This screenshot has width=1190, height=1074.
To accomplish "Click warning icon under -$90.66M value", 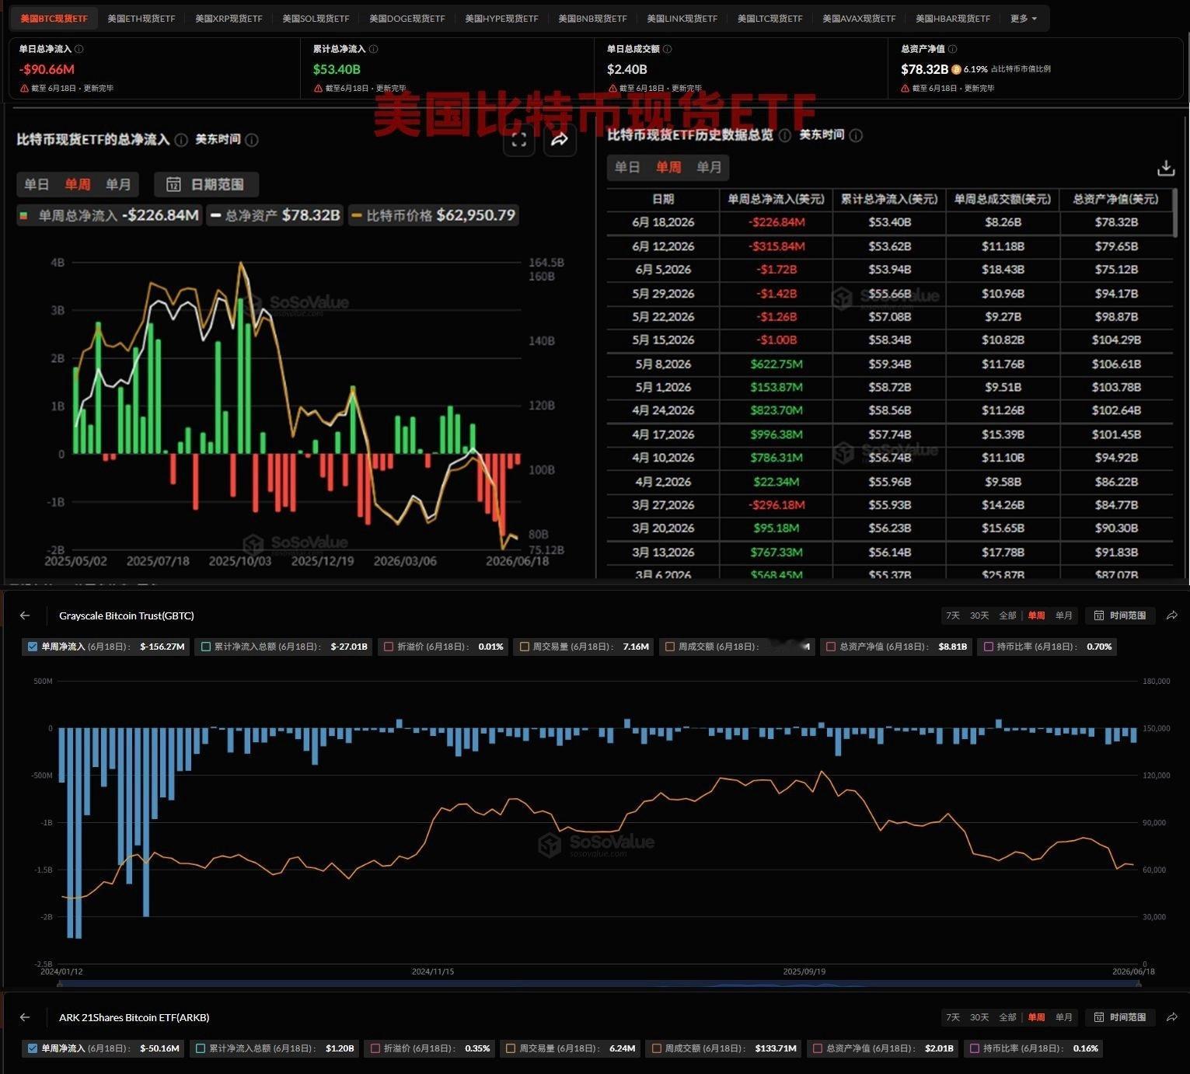I will click(x=24, y=89).
